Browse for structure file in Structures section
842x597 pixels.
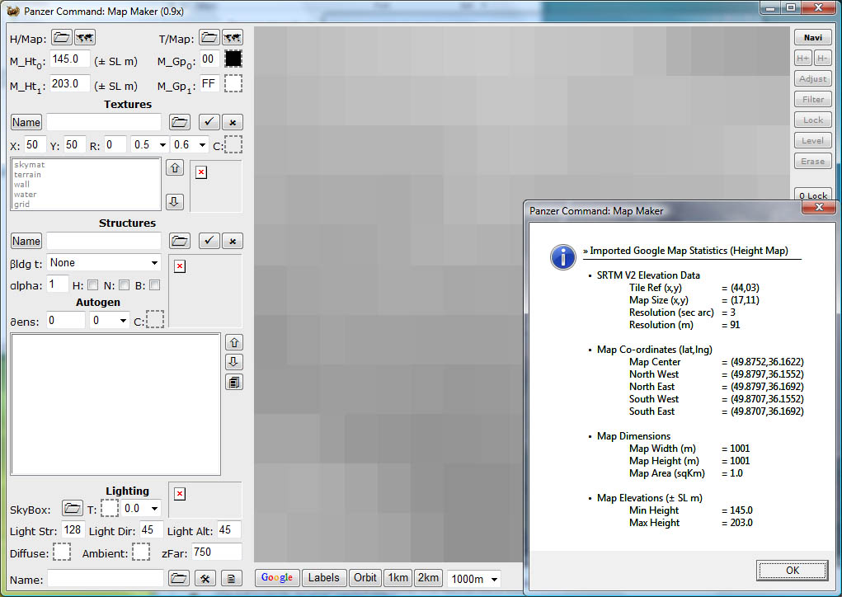pyautogui.click(x=179, y=241)
